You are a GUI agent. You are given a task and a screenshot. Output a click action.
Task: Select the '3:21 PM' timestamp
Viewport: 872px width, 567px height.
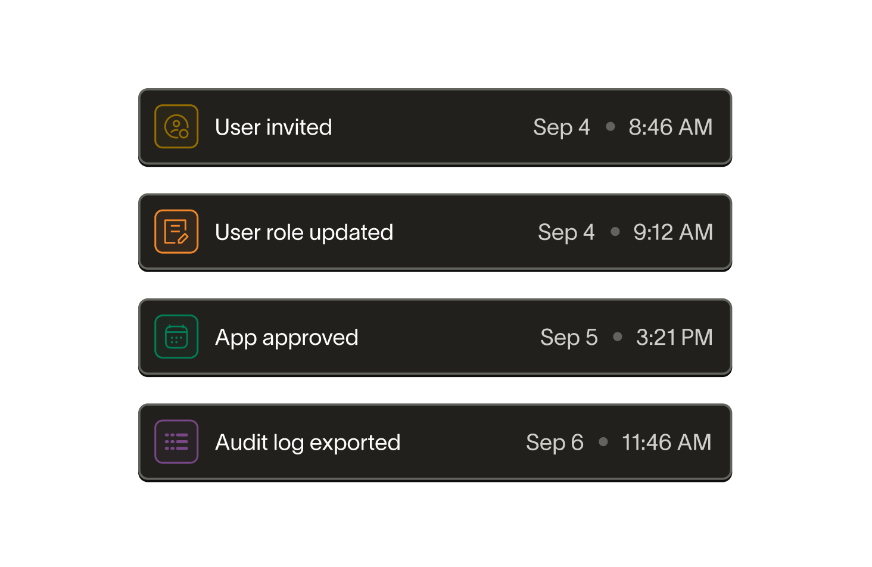click(674, 337)
